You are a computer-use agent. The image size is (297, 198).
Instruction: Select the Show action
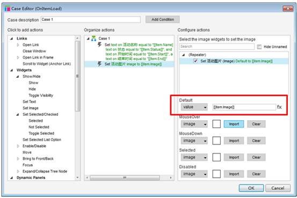pyautogui.click(x=33, y=83)
